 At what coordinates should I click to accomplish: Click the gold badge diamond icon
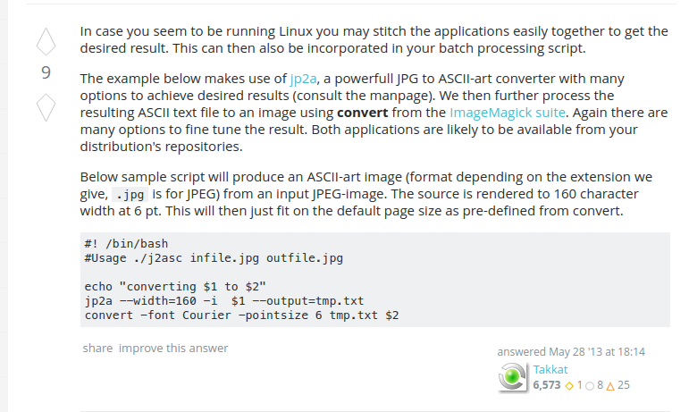569,386
